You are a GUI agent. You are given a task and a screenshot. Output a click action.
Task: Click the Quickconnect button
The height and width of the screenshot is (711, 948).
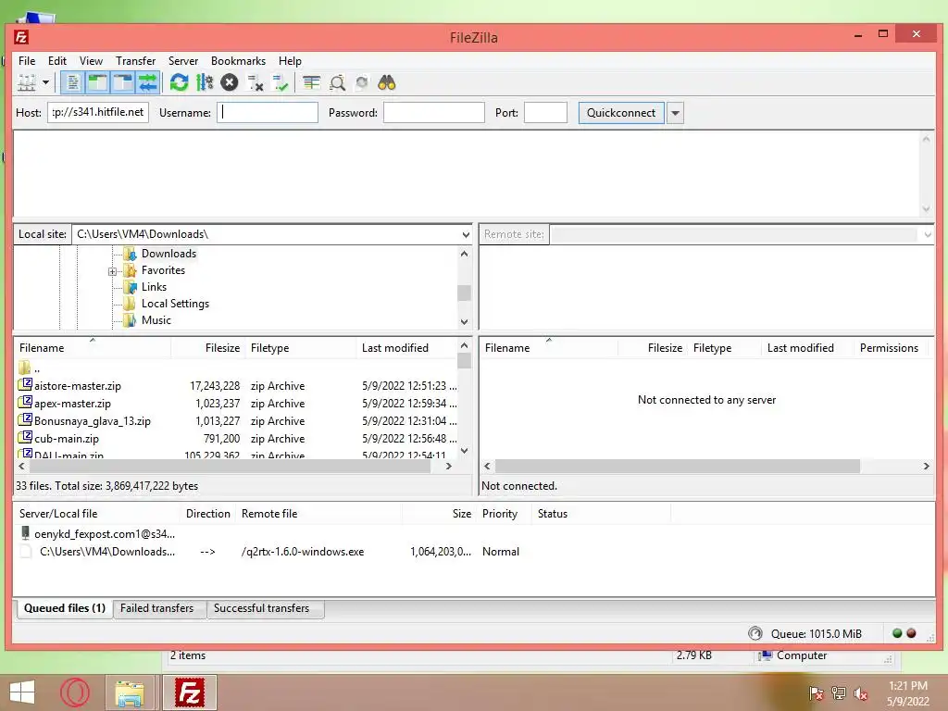621,113
